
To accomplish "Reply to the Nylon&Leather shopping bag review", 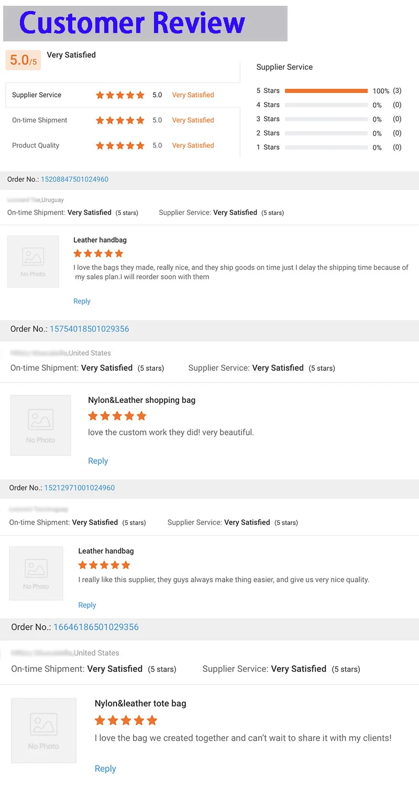I will 98,461.
